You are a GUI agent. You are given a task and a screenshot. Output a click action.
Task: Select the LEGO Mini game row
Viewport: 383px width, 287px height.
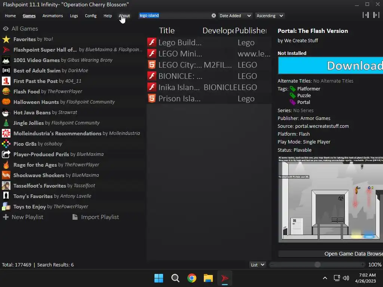click(x=209, y=53)
